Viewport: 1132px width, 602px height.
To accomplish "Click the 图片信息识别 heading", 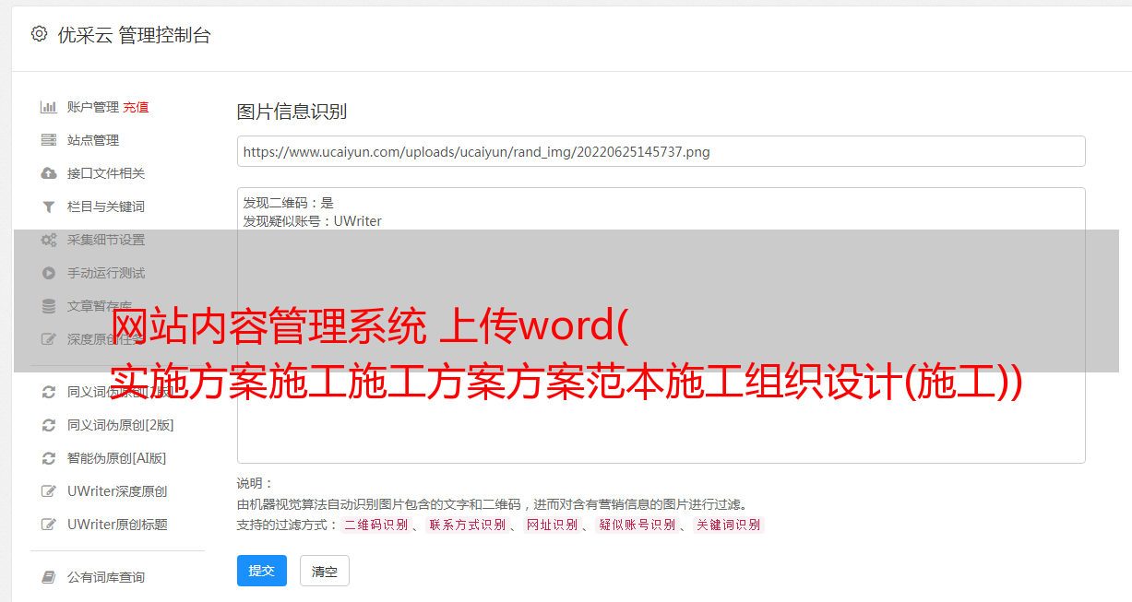I will pyautogui.click(x=292, y=112).
